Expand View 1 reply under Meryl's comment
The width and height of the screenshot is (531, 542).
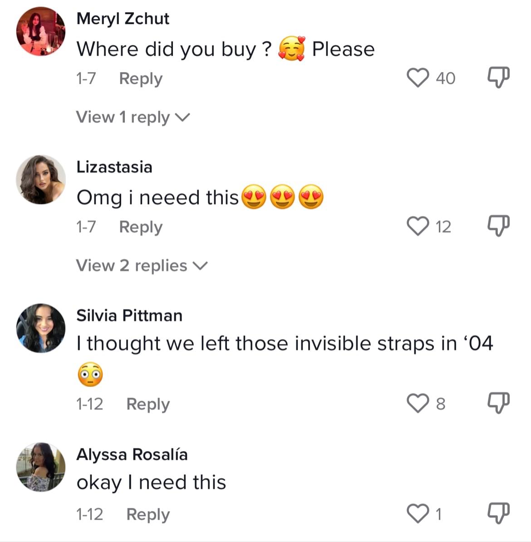click(133, 117)
